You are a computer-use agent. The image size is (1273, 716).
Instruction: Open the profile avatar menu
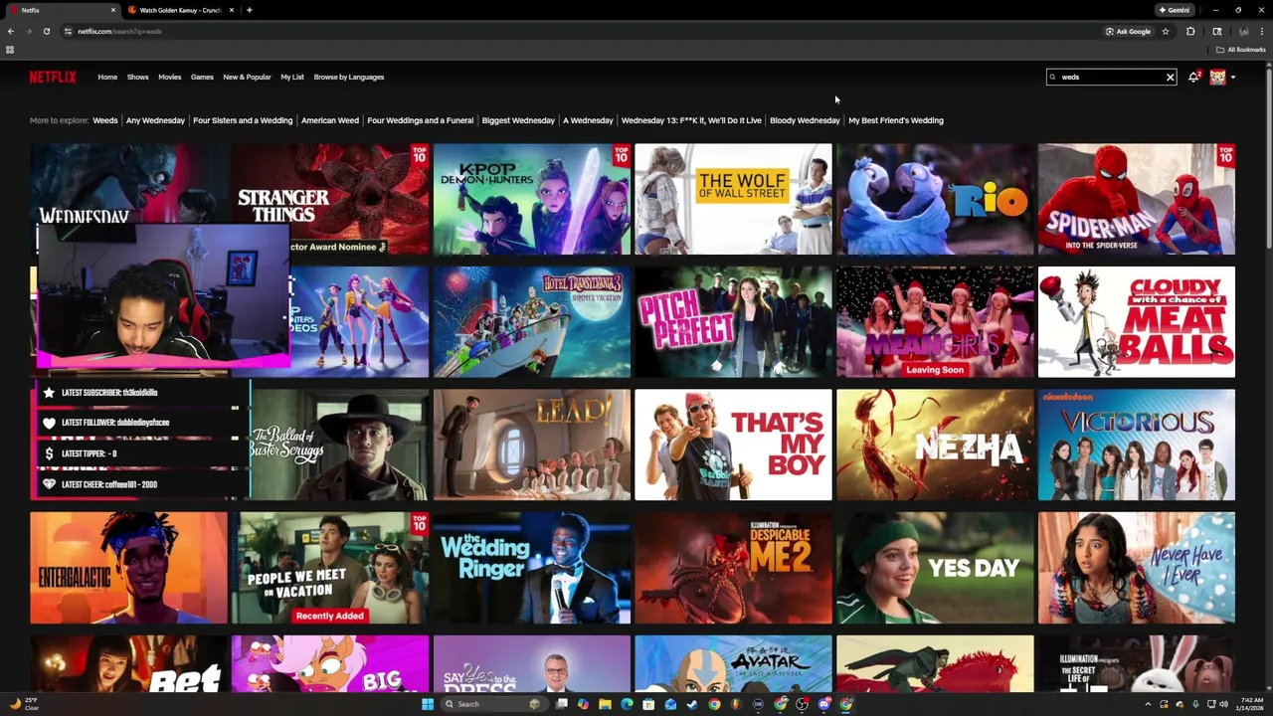(x=1217, y=77)
